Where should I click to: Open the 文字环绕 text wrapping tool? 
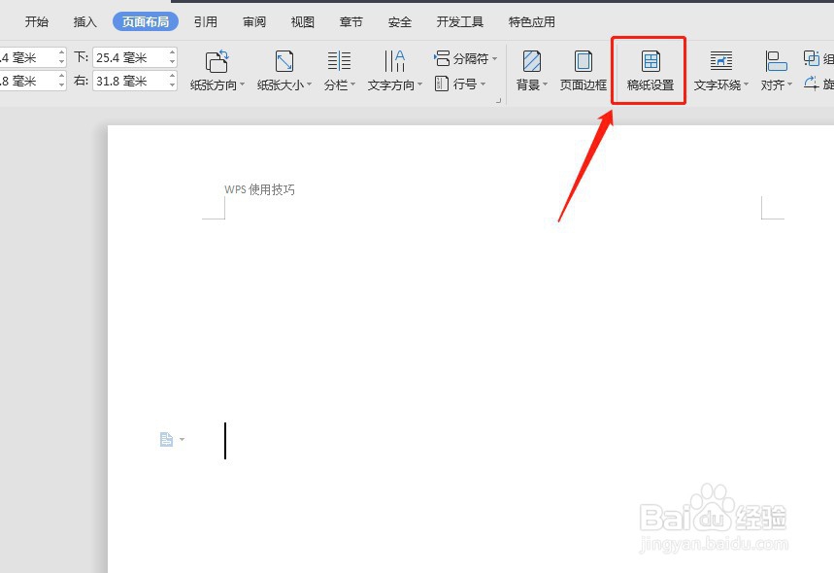tap(720, 70)
